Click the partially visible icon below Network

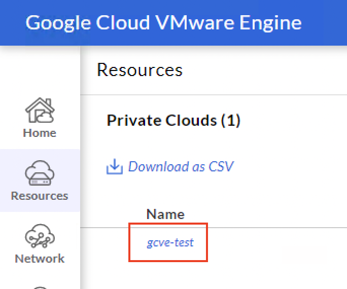[x=39, y=285]
